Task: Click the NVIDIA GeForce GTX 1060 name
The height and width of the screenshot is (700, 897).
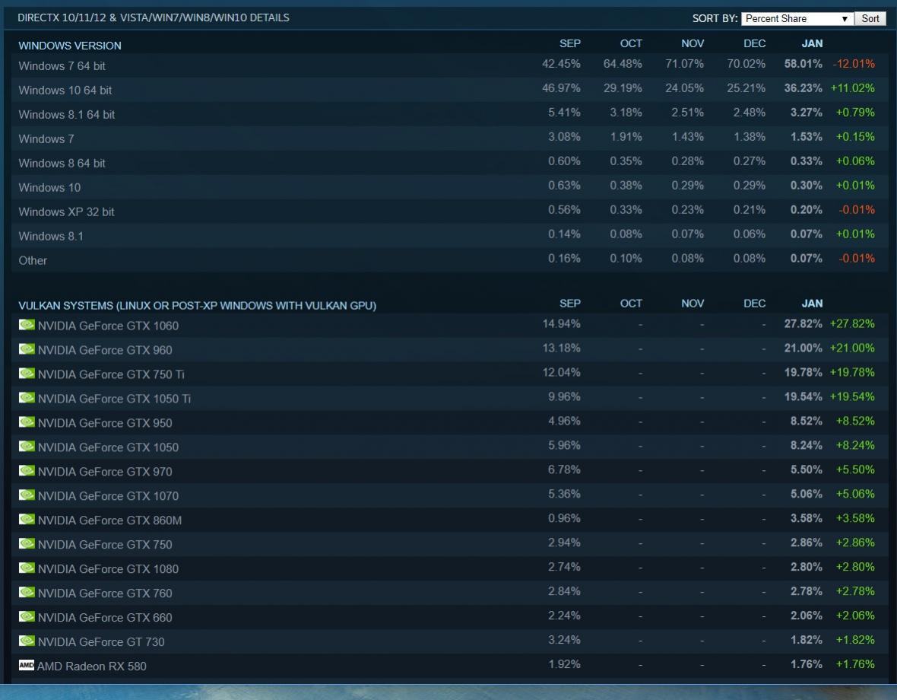Action: 108,326
